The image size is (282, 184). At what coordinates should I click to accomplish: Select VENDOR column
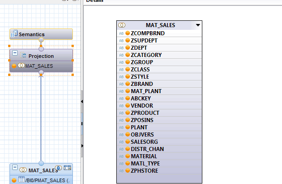[159, 106]
